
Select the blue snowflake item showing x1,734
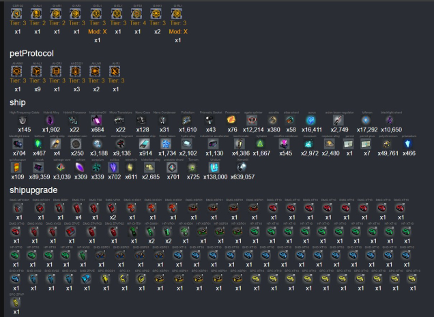coord(164,144)
